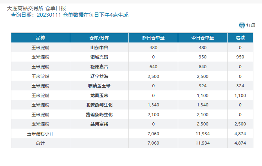Click the 增减 value 950 for 诸城兴贸
This screenshot has height=166, width=262.
coord(240,57)
